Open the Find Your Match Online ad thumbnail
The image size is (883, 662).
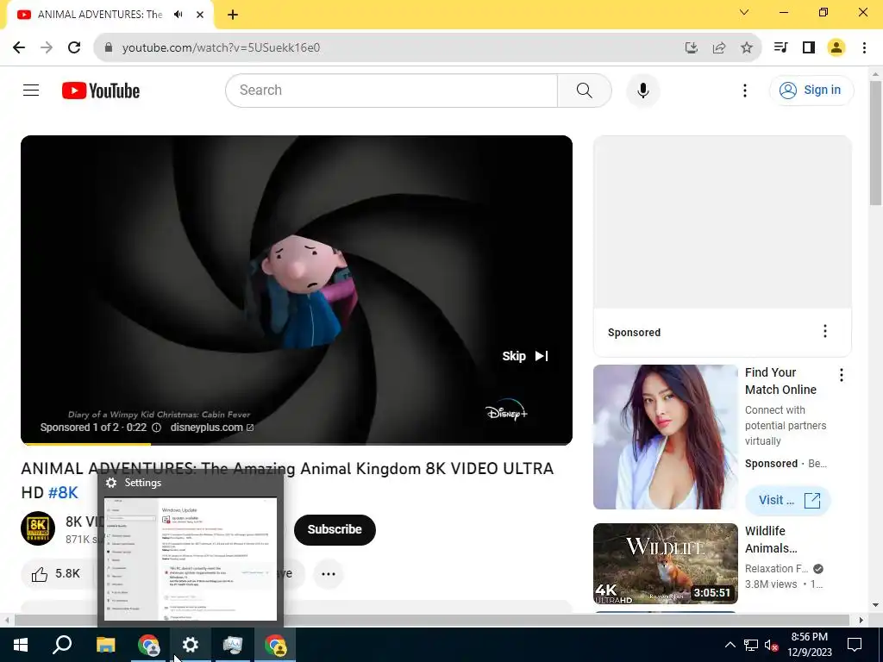pos(666,437)
